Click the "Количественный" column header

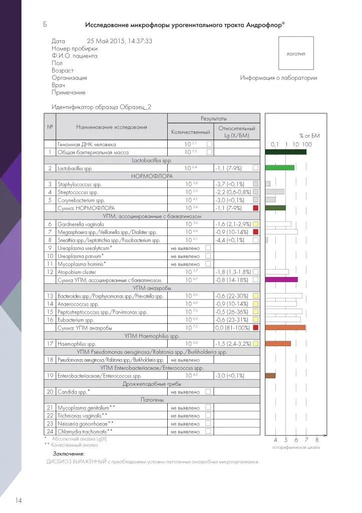[x=191, y=132]
